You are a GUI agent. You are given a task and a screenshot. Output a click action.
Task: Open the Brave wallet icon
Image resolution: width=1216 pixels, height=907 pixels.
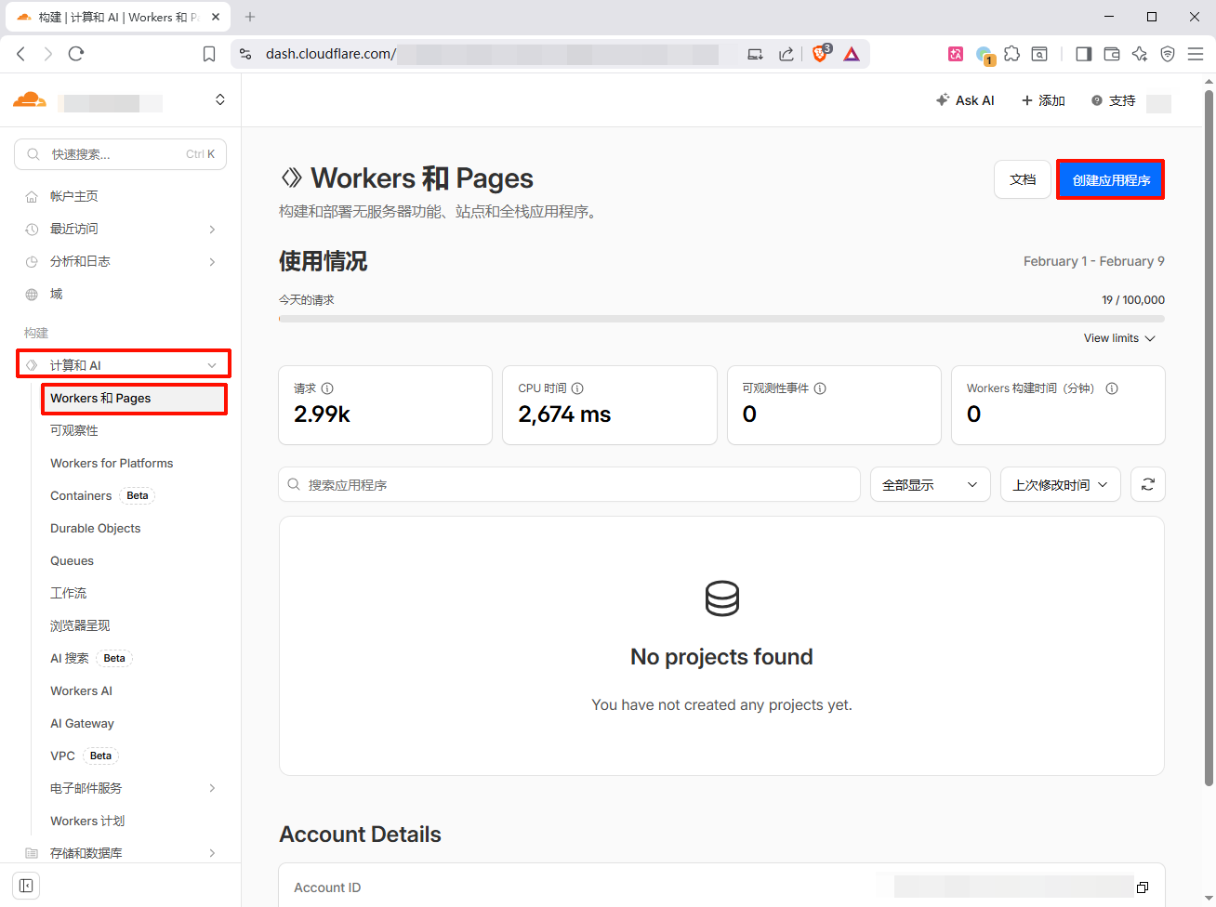(x=1112, y=54)
